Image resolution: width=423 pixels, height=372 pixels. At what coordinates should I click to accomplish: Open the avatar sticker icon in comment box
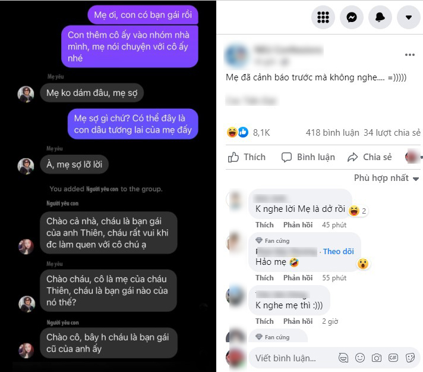(343, 358)
